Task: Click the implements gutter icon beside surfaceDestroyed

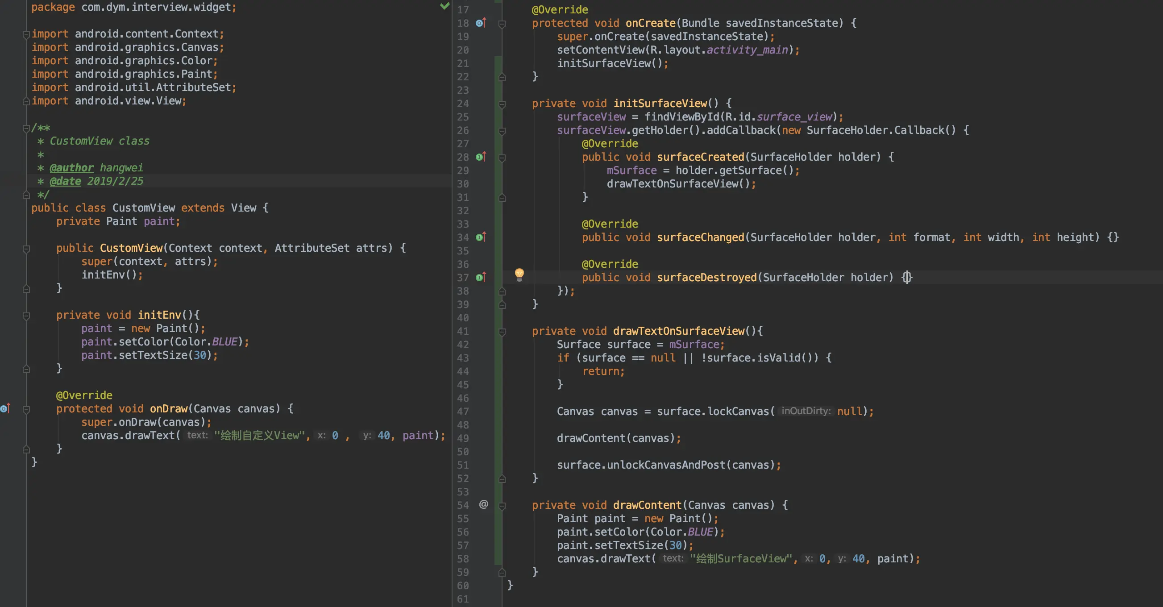Action: pos(481,277)
